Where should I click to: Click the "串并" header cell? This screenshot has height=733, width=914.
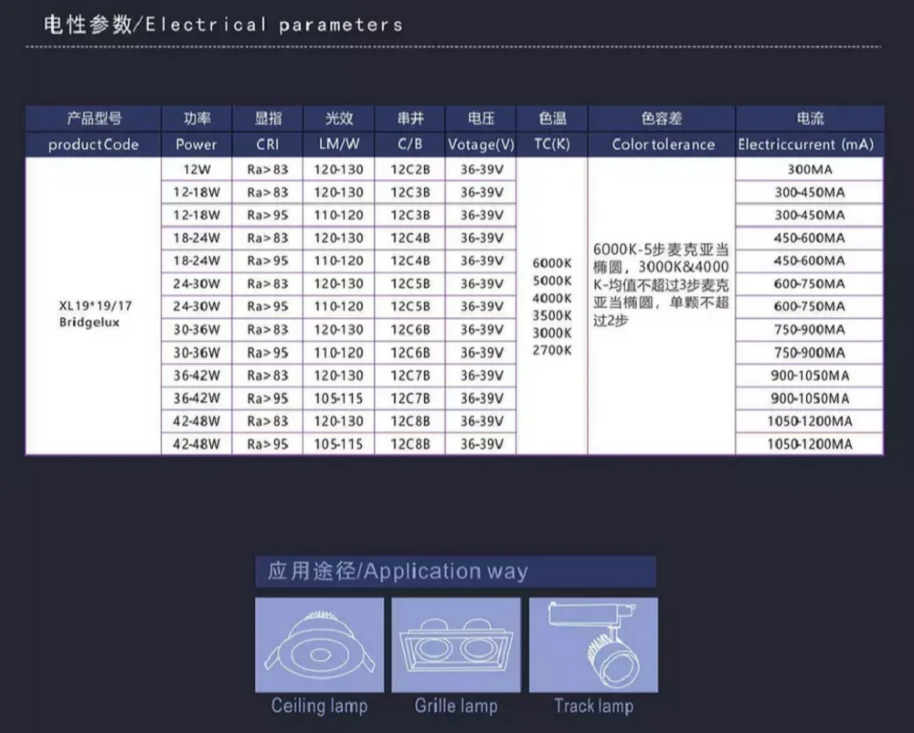point(410,119)
